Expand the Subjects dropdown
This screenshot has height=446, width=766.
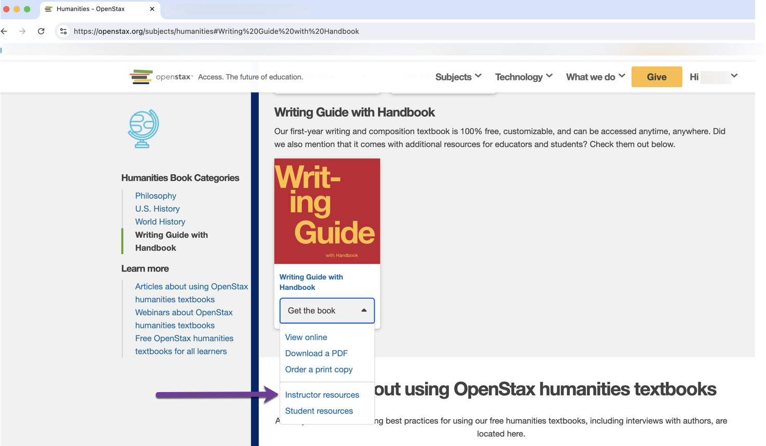pyautogui.click(x=457, y=76)
